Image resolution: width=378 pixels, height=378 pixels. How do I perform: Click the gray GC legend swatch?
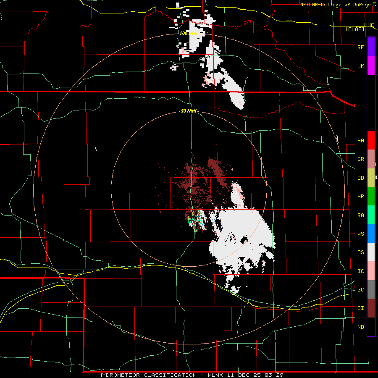371,289
